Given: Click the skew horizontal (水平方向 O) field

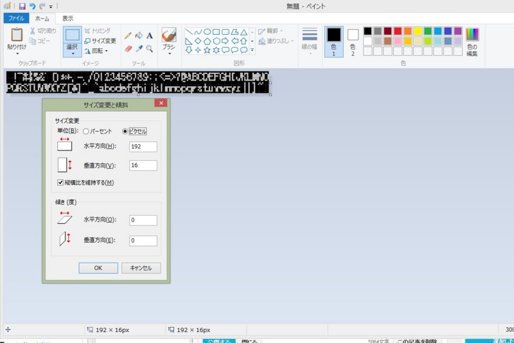Looking at the screenshot, I should [143, 220].
